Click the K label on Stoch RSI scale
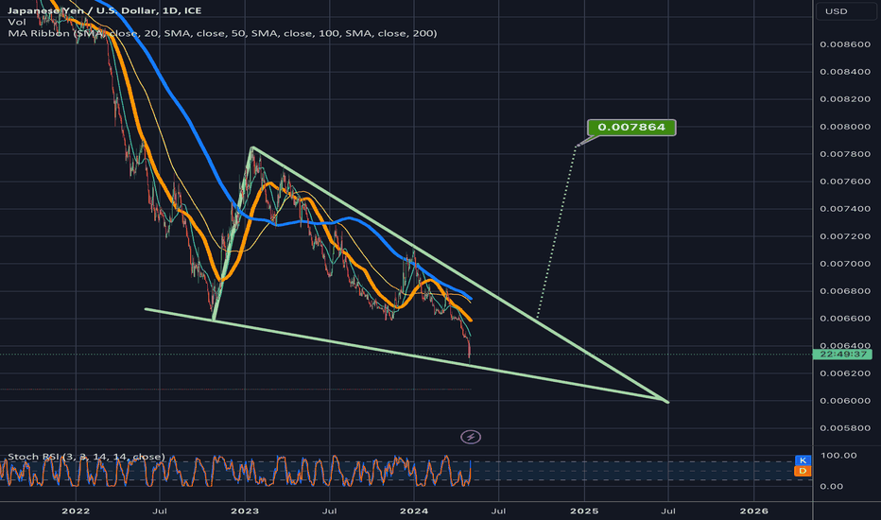The width and height of the screenshot is (881, 520). [x=803, y=460]
